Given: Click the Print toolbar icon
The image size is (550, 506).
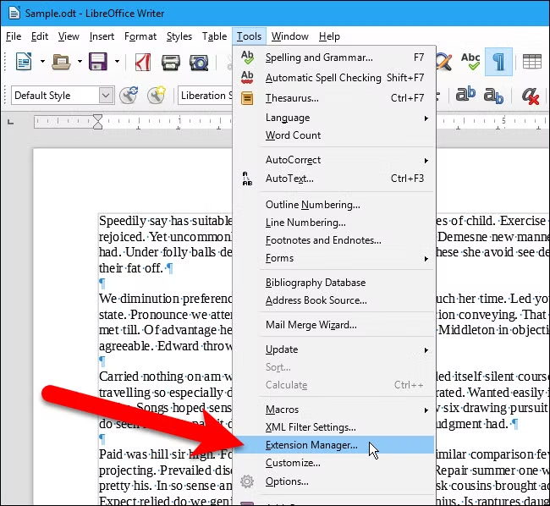Looking at the screenshot, I should point(171,63).
